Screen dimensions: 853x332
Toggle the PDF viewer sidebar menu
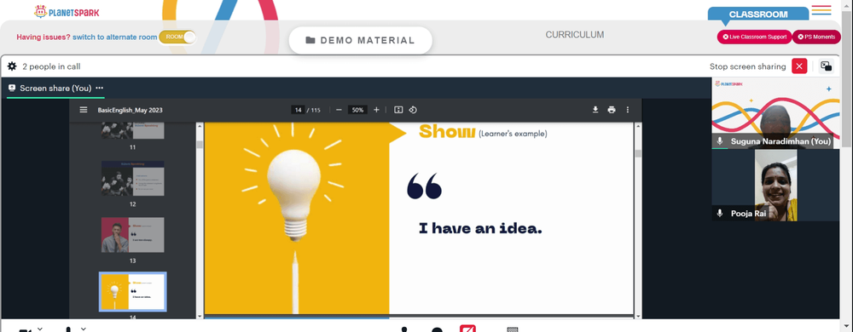point(84,110)
